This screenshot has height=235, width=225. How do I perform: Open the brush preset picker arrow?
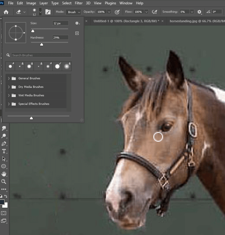pos(40,12)
